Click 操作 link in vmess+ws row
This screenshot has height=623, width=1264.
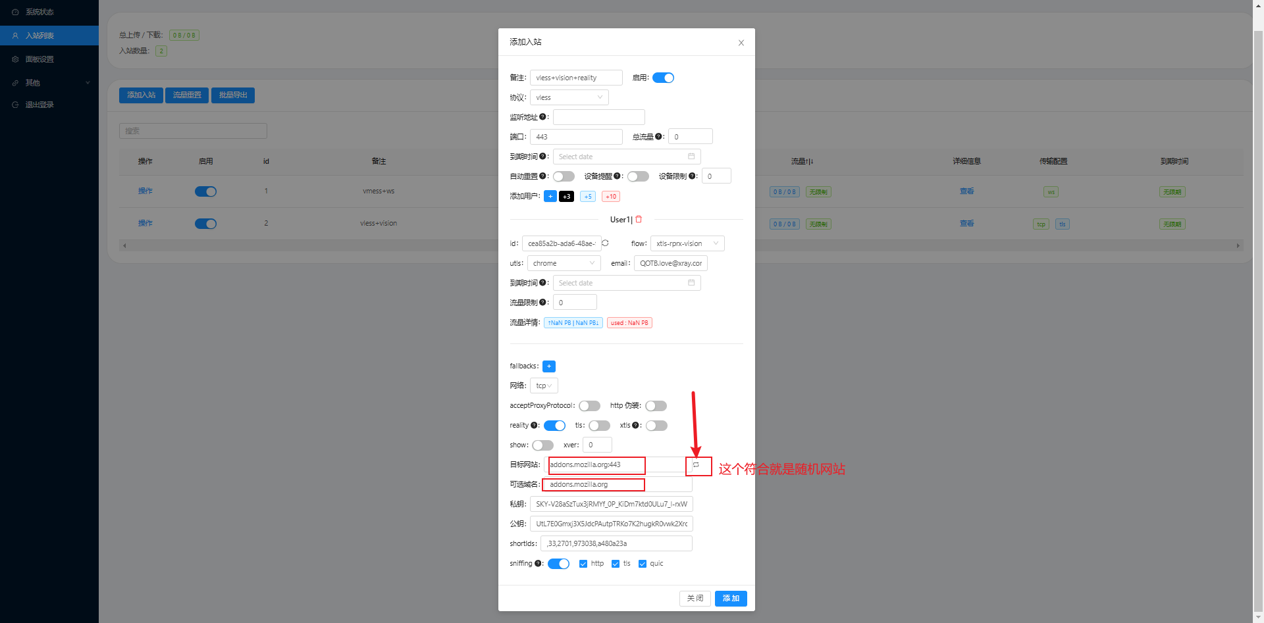pos(145,191)
